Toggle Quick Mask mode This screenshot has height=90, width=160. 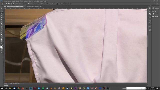coord(1,50)
